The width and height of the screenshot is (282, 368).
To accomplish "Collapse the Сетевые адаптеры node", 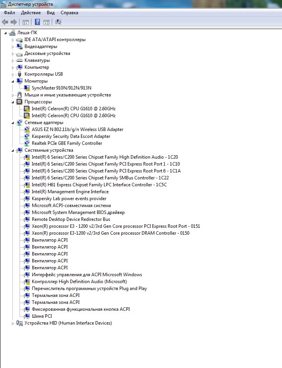I will click(13, 123).
